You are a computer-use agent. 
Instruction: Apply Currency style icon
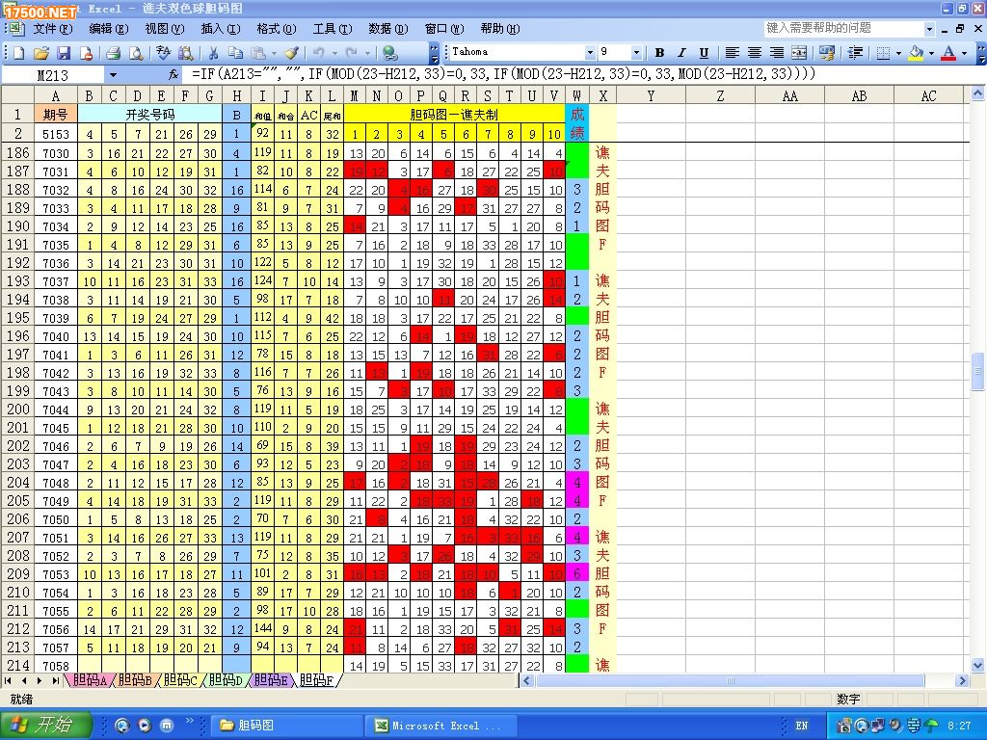(826, 53)
